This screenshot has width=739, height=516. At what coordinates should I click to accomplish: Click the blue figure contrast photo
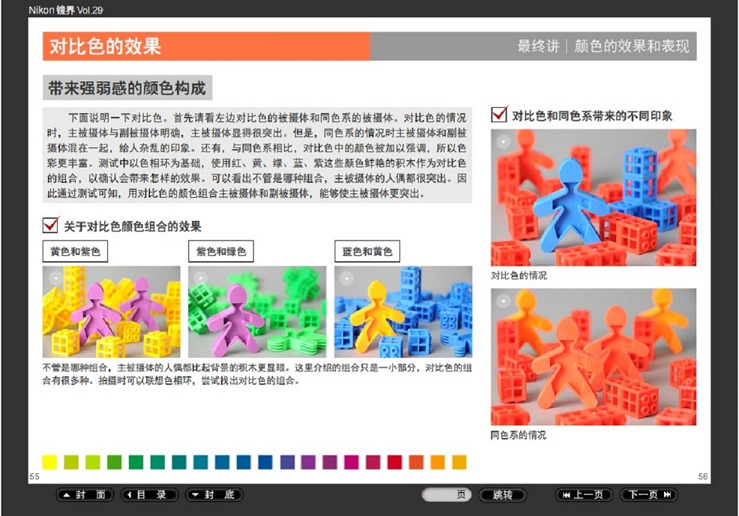coord(593,198)
